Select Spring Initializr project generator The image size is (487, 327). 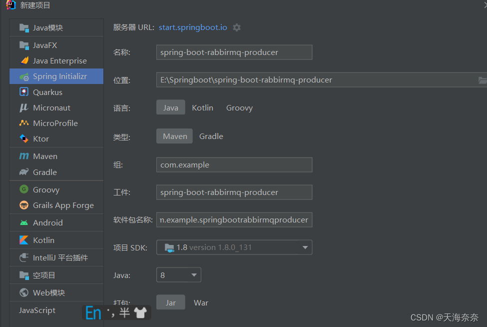(56, 76)
